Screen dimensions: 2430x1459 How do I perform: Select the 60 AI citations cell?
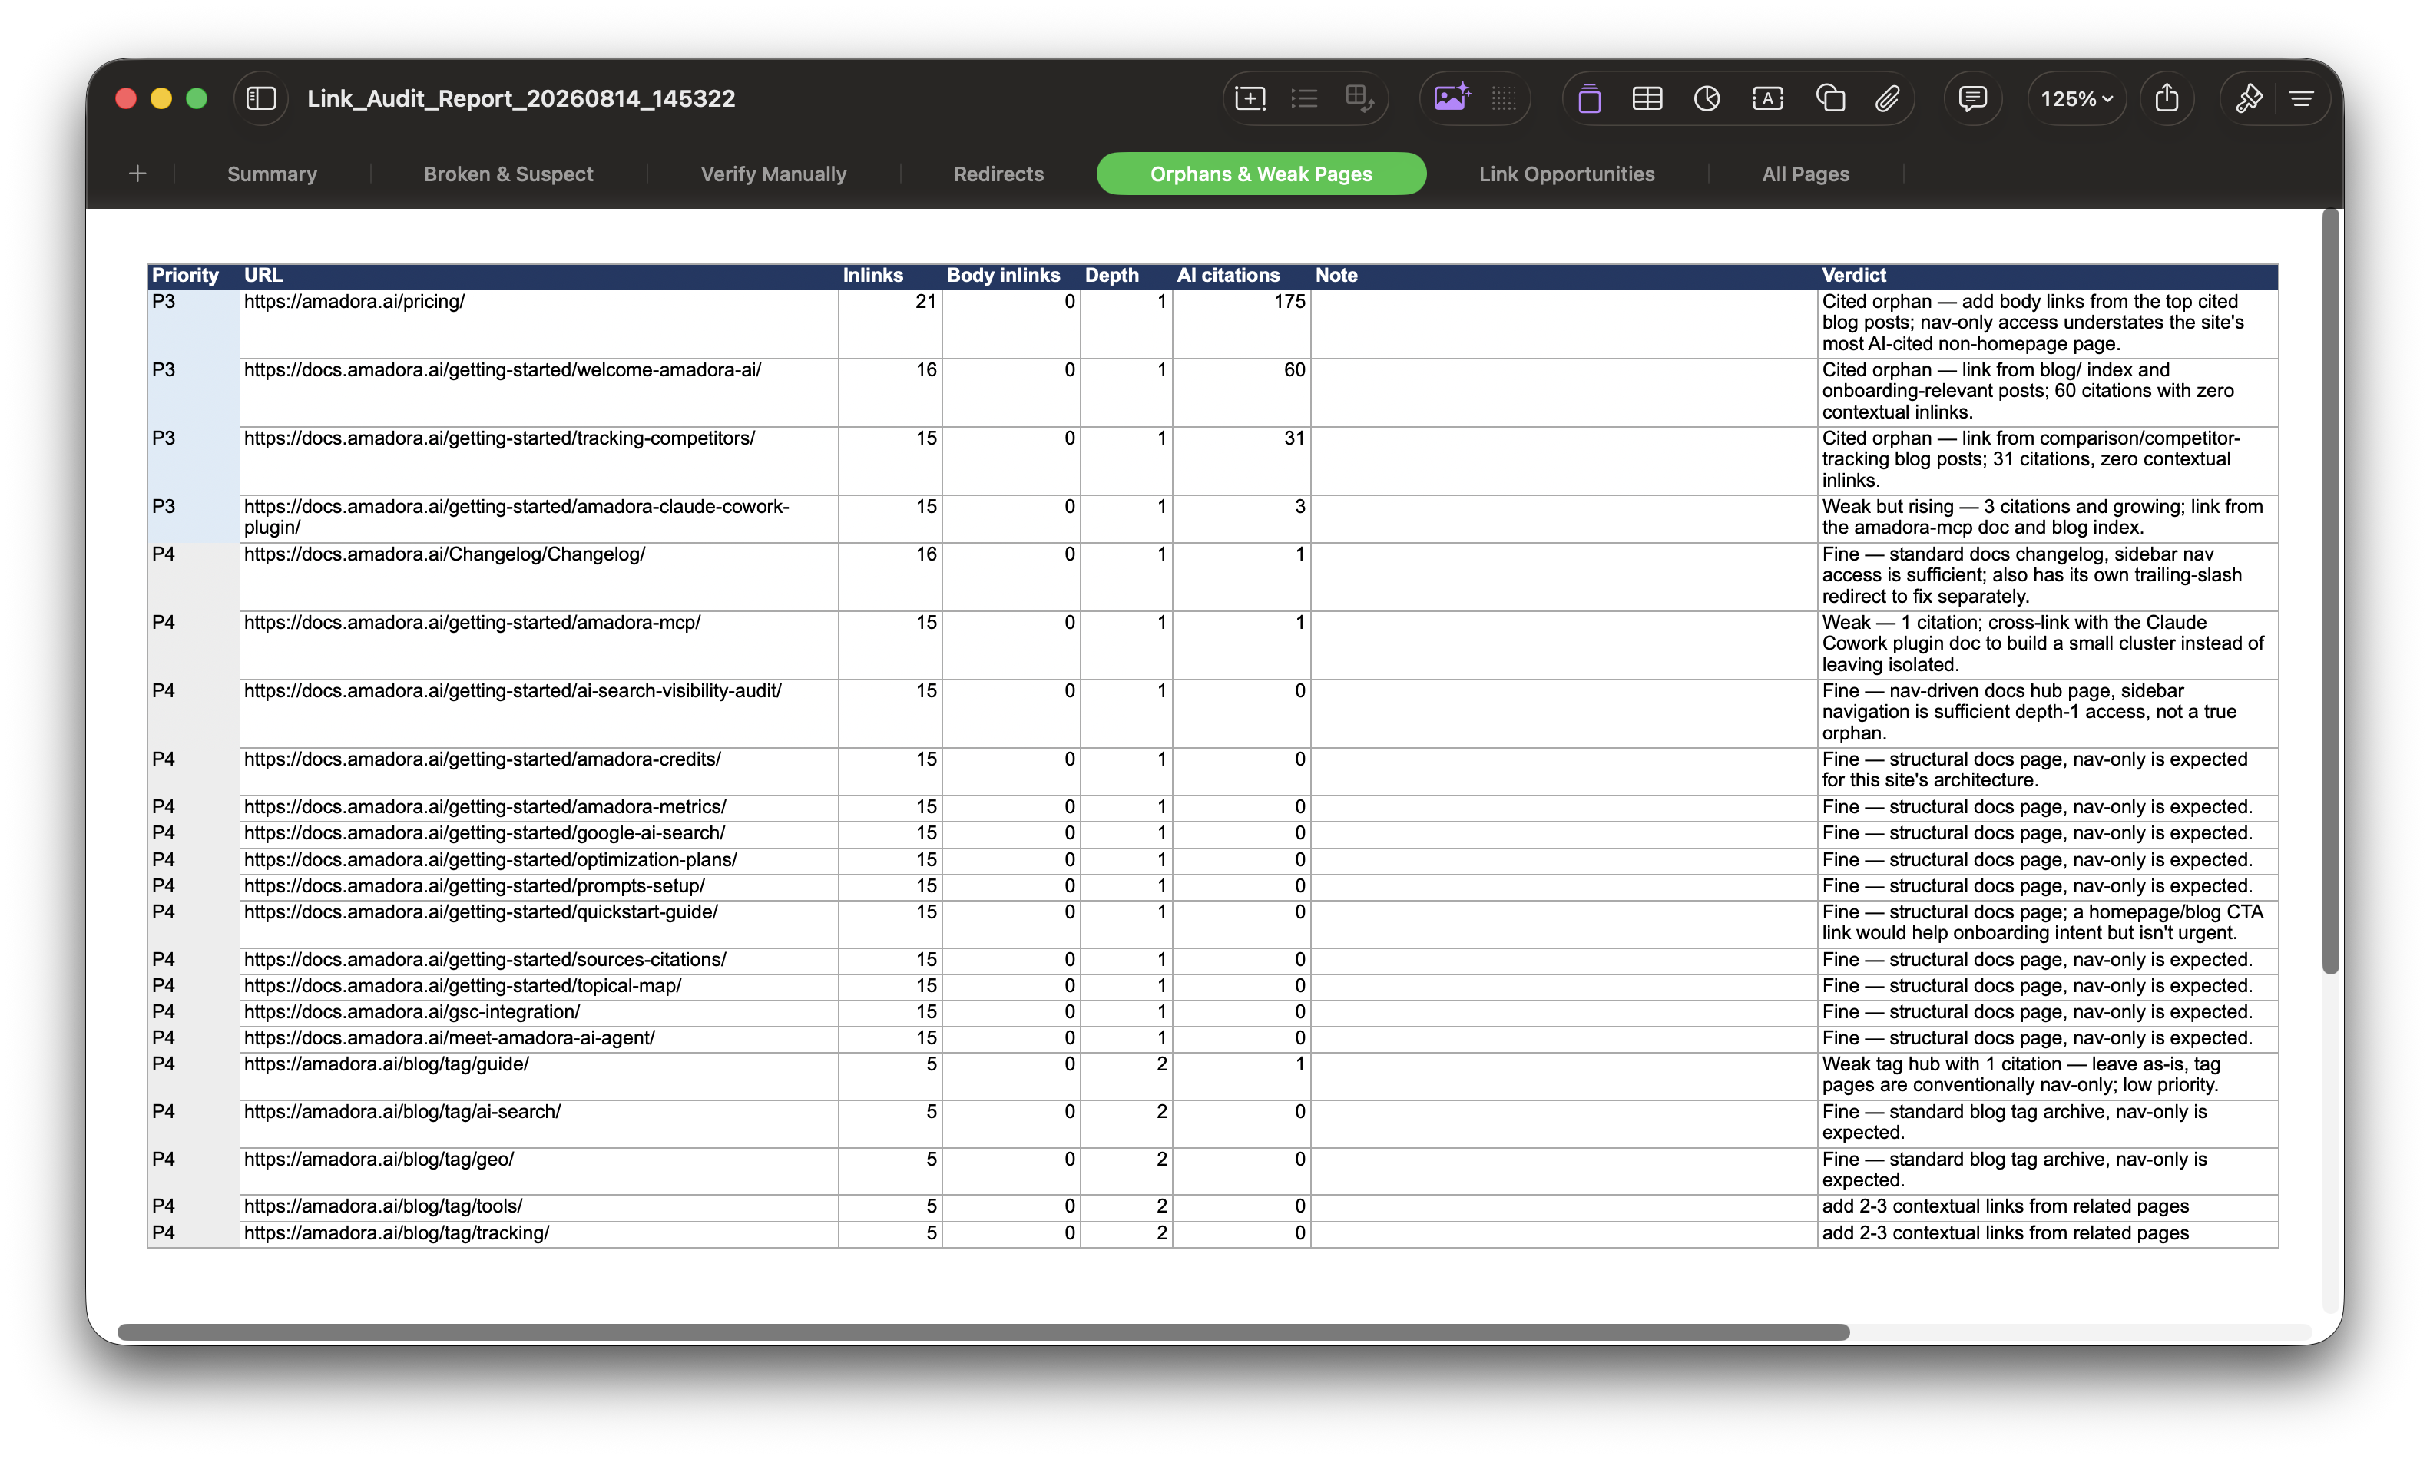click(1242, 392)
